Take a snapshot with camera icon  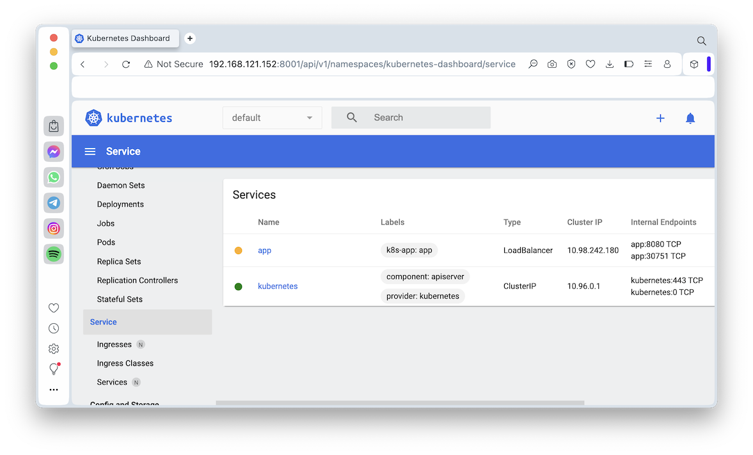551,64
